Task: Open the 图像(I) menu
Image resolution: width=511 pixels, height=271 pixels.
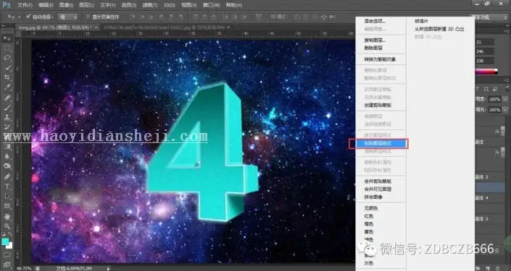Action: (x=66, y=5)
